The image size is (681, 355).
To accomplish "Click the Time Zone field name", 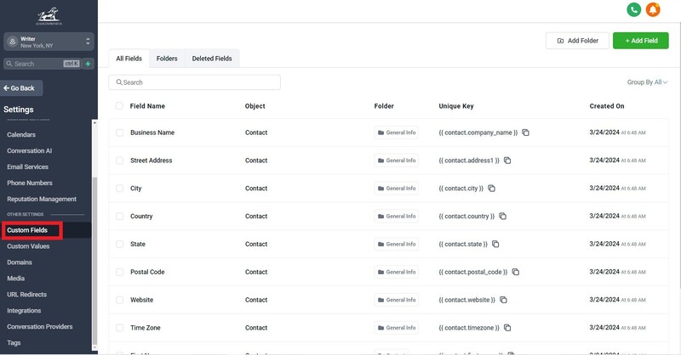I will (145, 328).
